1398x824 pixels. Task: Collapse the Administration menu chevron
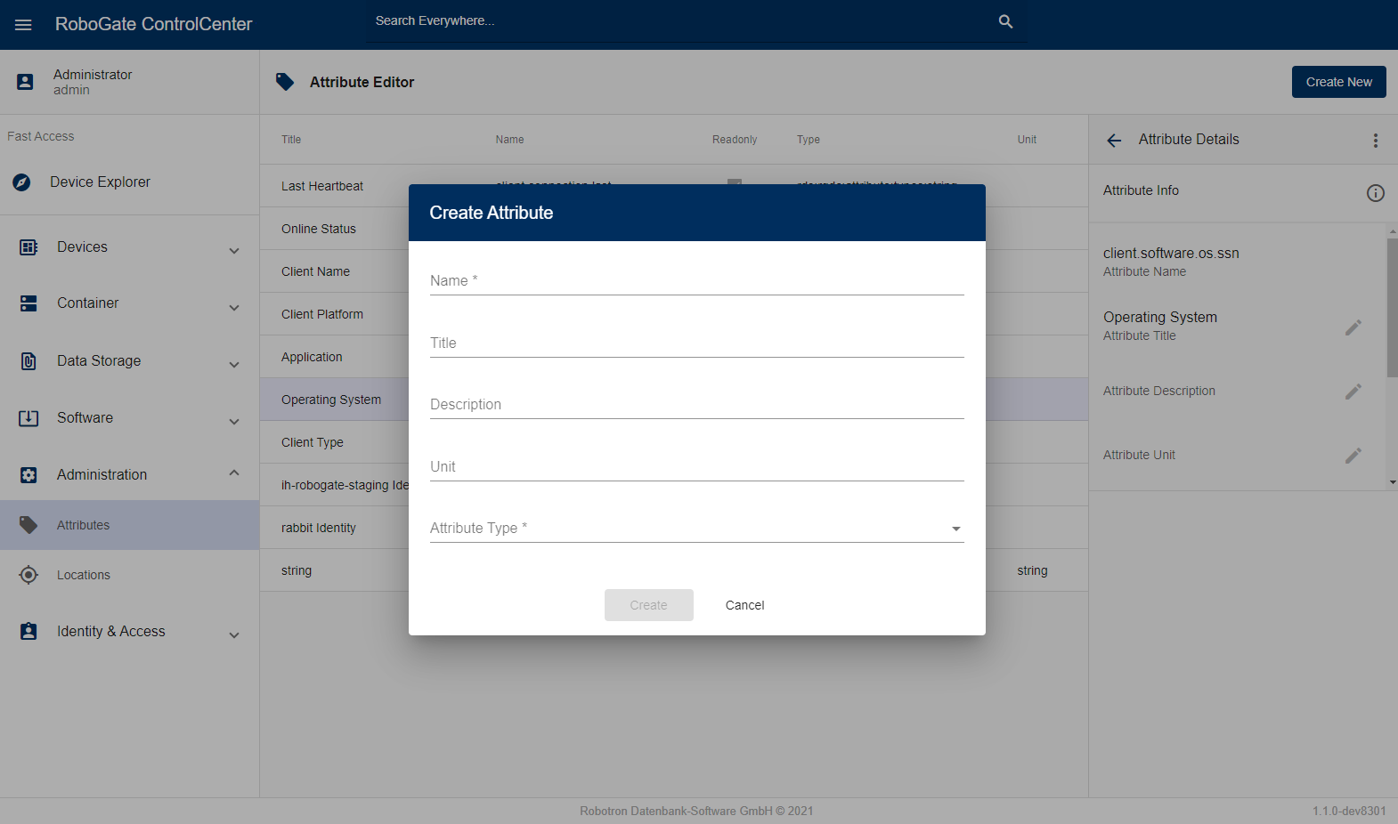pos(234,473)
